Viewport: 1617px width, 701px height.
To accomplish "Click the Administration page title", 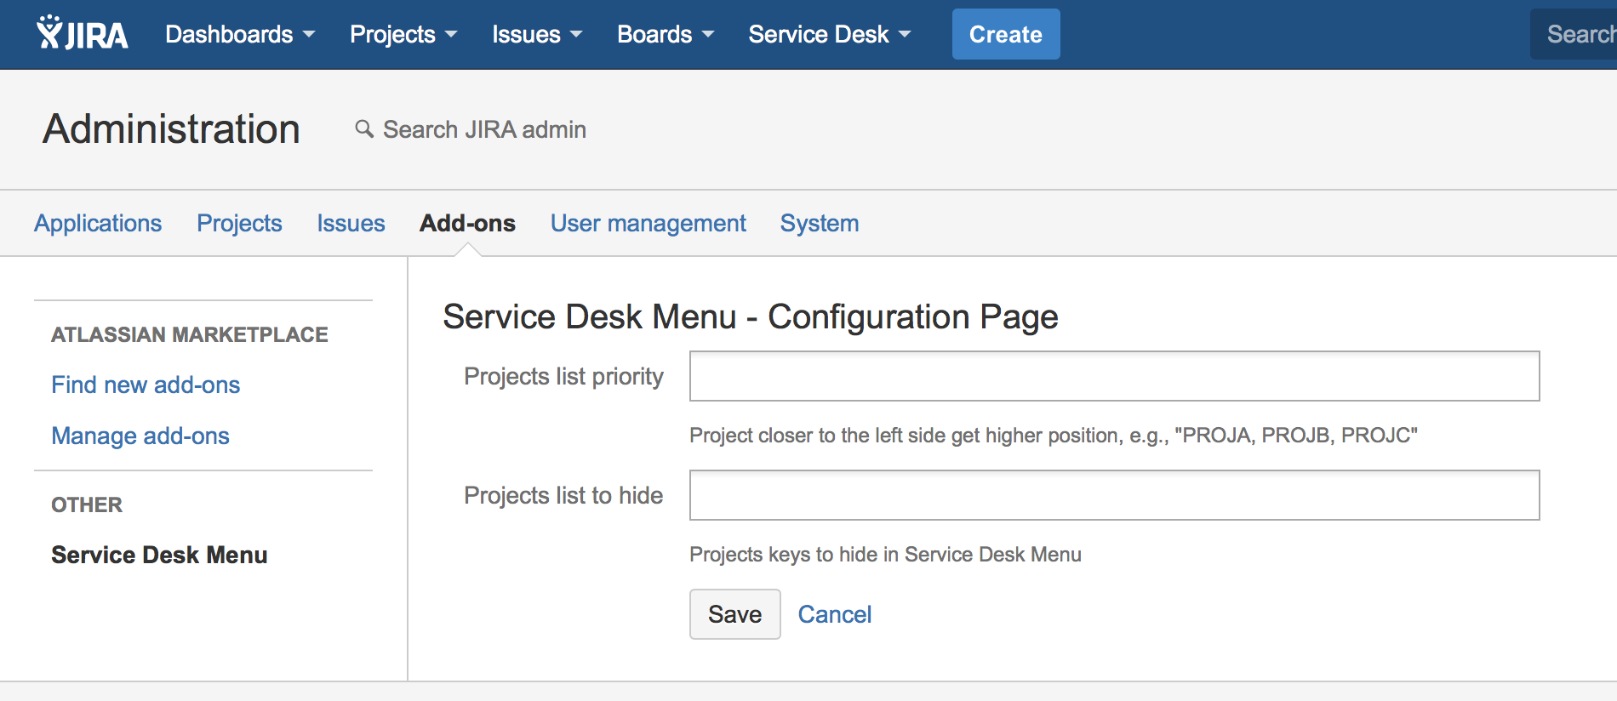I will [x=171, y=129].
